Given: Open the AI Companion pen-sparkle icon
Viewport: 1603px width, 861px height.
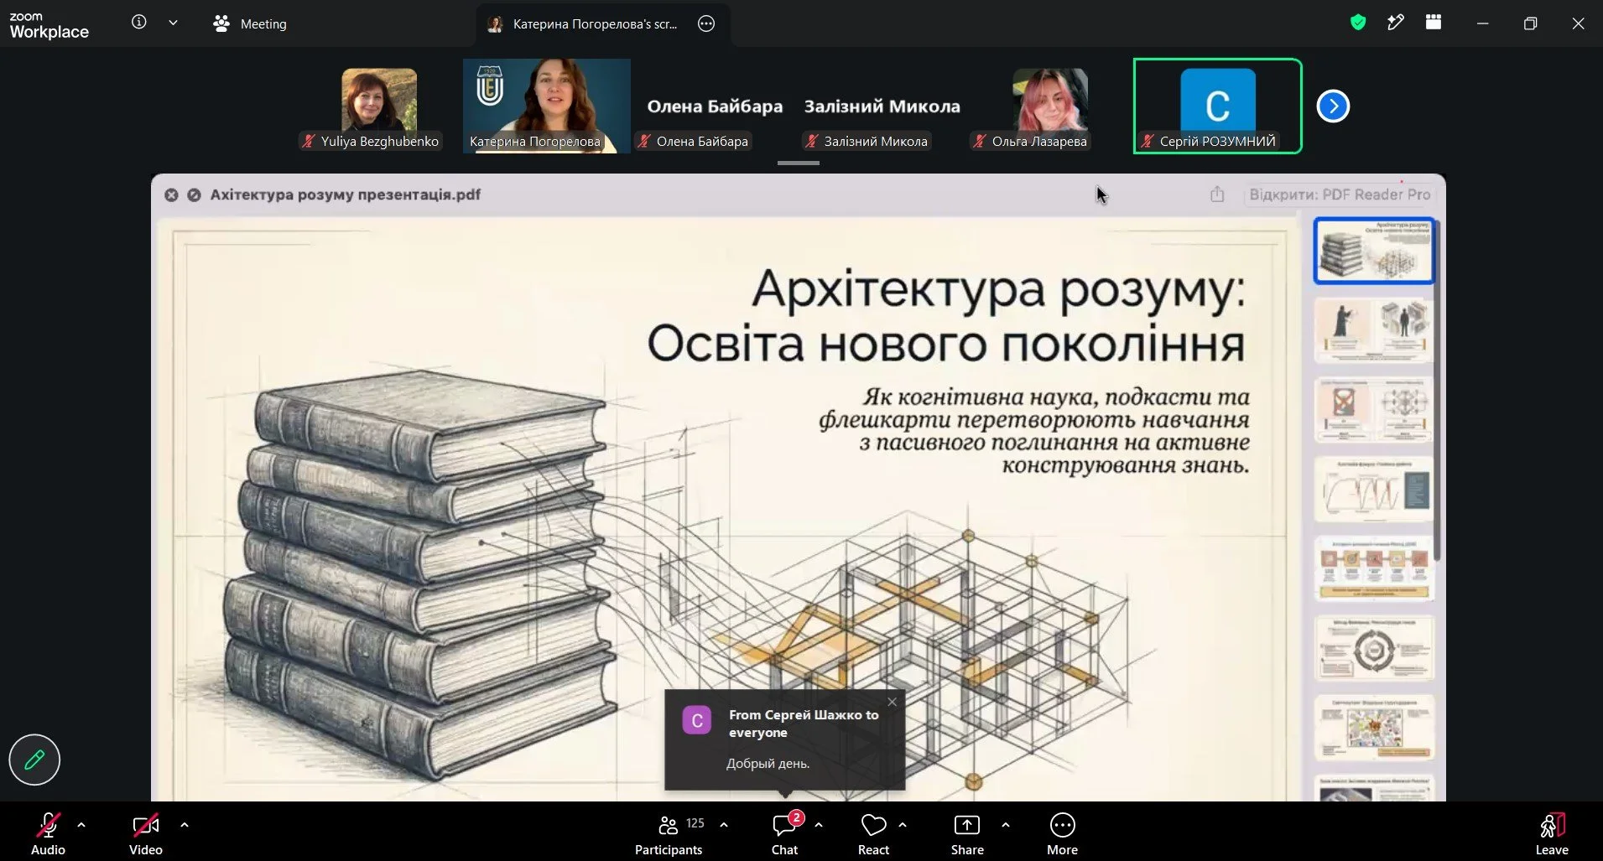Looking at the screenshot, I should [x=1396, y=23].
